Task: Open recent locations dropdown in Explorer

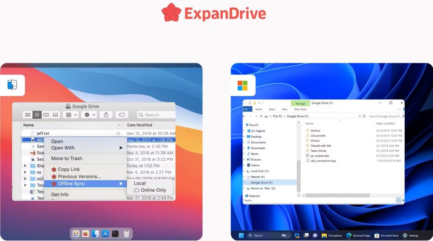Action: point(256,116)
